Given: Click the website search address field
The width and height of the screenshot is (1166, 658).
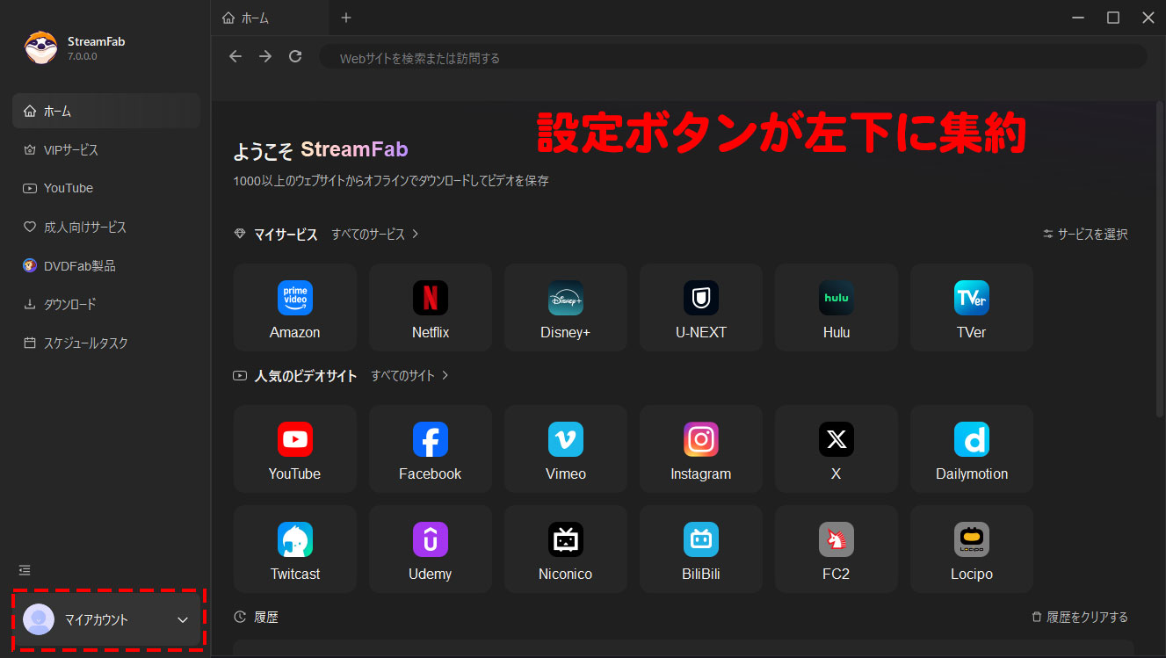Looking at the screenshot, I should click(729, 58).
